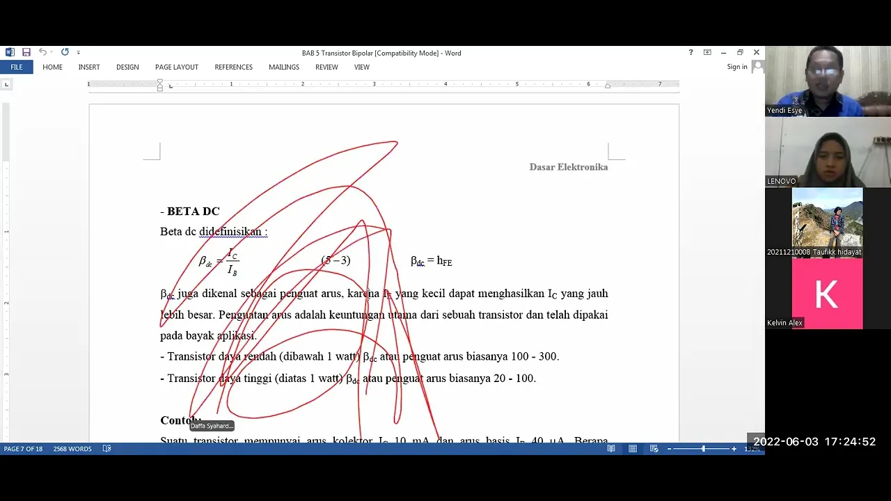Open Word Help question mark icon
The width and height of the screenshot is (891, 501).
(691, 52)
